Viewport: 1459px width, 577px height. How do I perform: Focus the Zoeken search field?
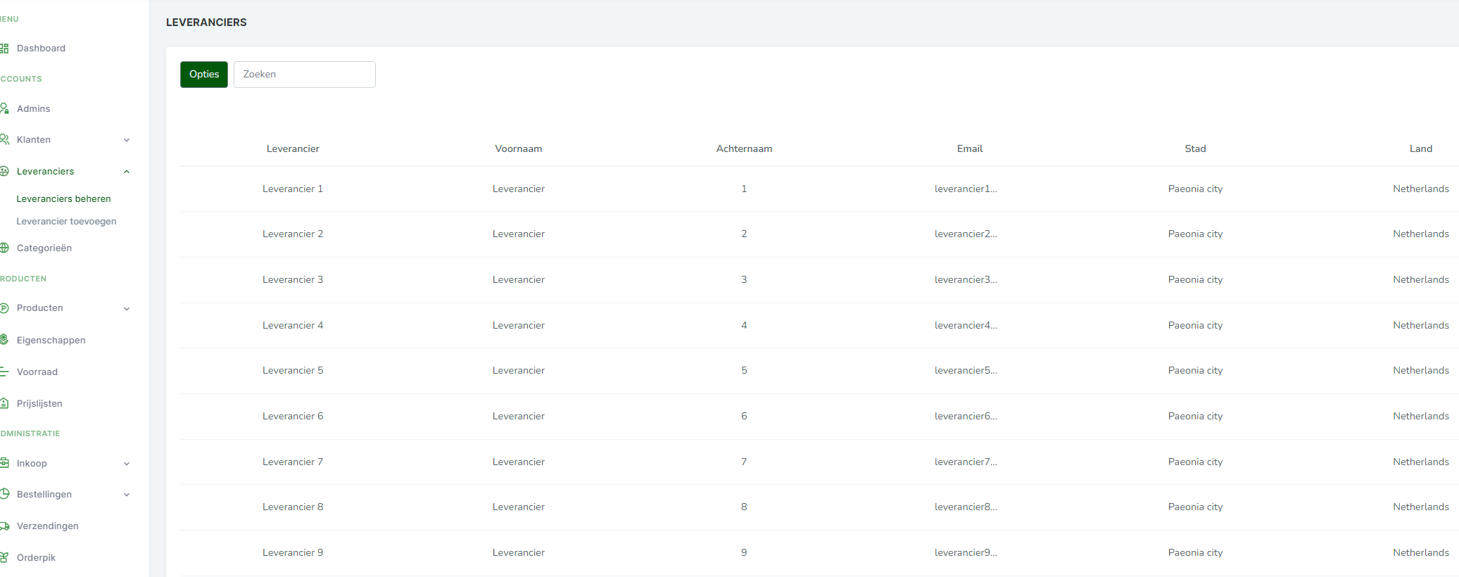[x=305, y=75]
